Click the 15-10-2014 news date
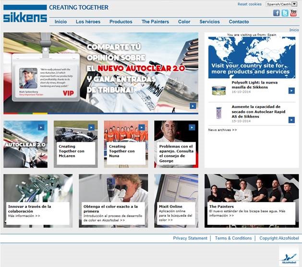 [x=241, y=121]
